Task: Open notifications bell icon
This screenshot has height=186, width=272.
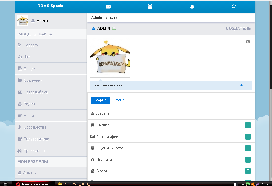Action: tap(192, 7)
